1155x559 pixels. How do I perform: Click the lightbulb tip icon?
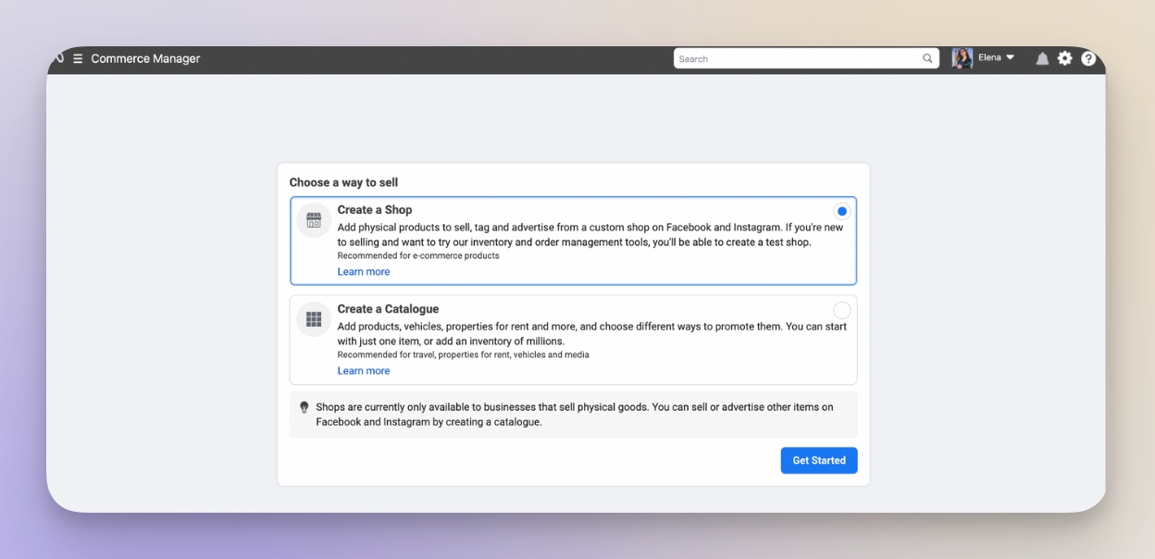(x=304, y=407)
